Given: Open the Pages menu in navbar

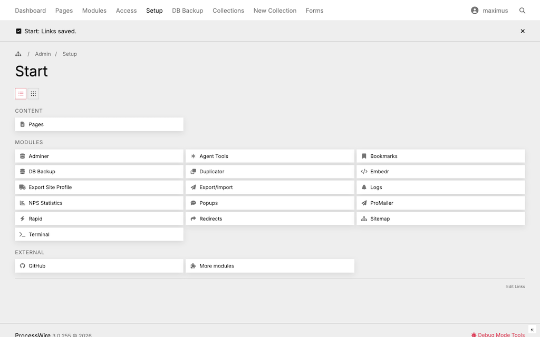Looking at the screenshot, I should click(64, 11).
